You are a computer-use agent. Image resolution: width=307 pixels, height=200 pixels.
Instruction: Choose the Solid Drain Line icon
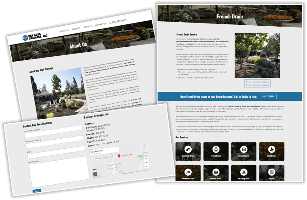click(188, 172)
